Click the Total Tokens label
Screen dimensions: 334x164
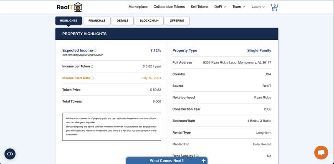coord(72,101)
